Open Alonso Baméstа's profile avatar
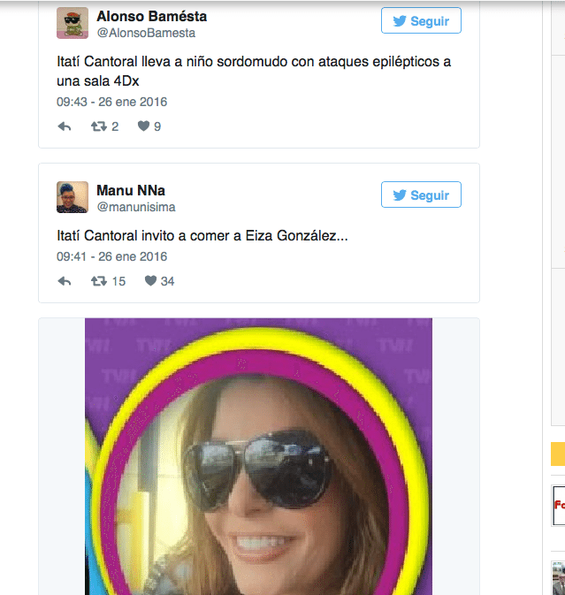 point(73,23)
